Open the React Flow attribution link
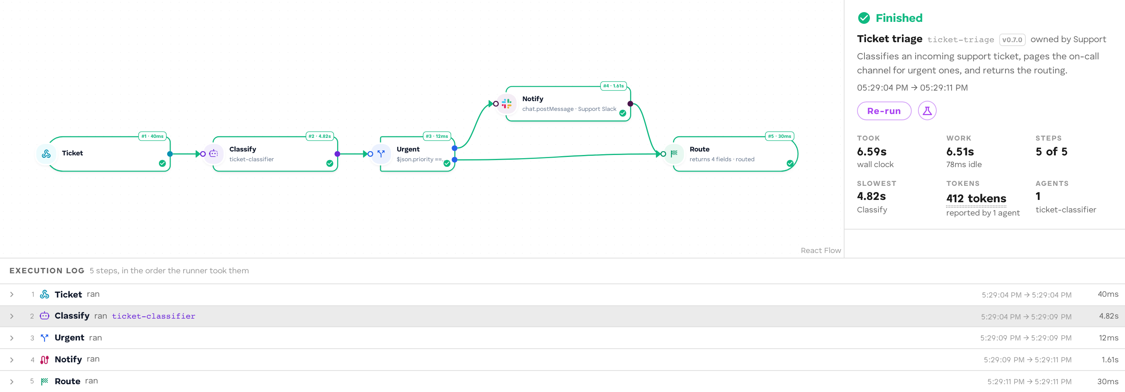The width and height of the screenshot is (1125, 392). (821, 250)
